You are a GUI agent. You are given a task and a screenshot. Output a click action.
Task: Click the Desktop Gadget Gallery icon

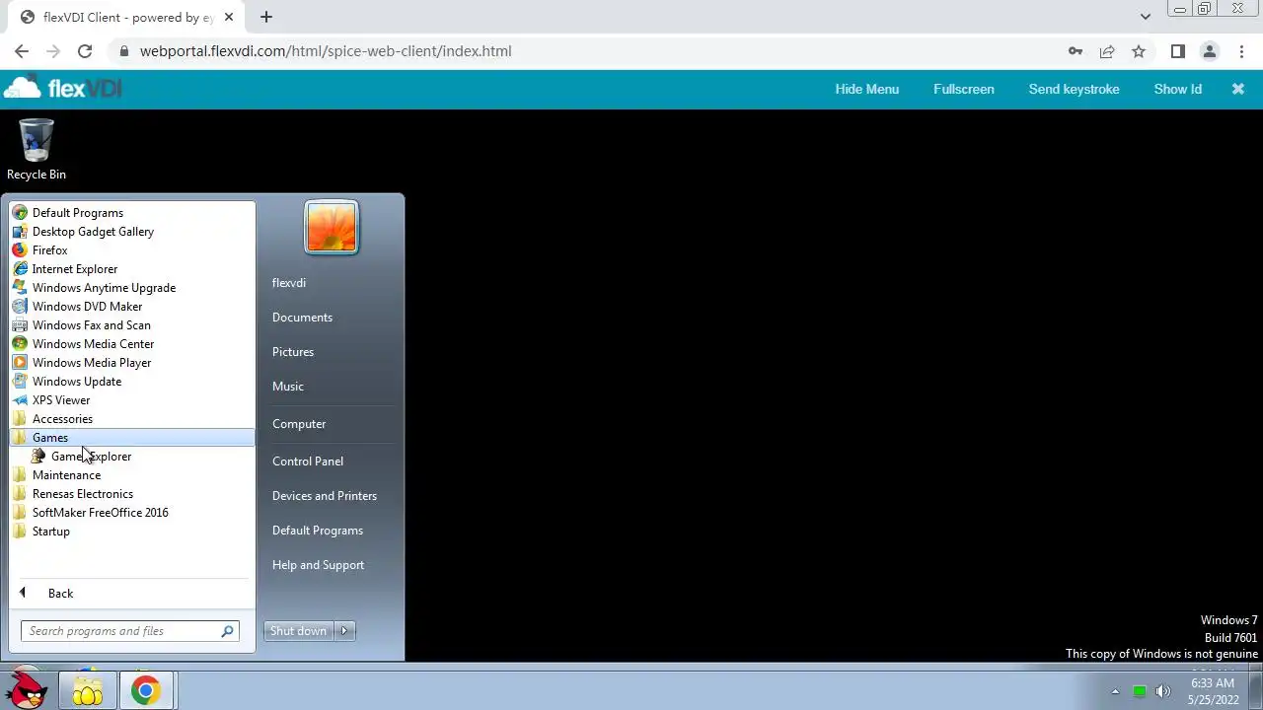click(x=20, y=232)
